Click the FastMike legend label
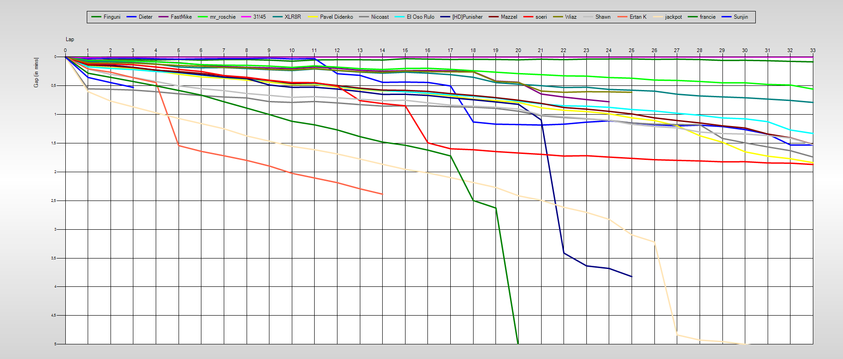The image size is (843, 359). click(x=181, y=17)
